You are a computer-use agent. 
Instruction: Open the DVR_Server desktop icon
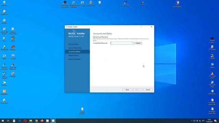[212, 92]
